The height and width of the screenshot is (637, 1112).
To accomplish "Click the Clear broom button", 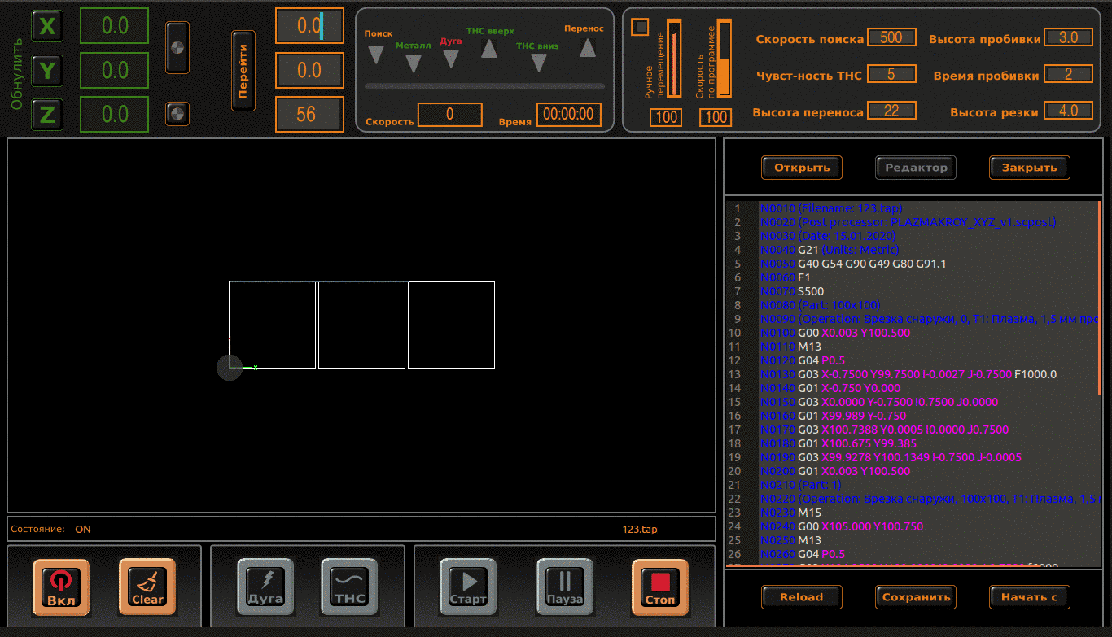I will tap(147, 587).
